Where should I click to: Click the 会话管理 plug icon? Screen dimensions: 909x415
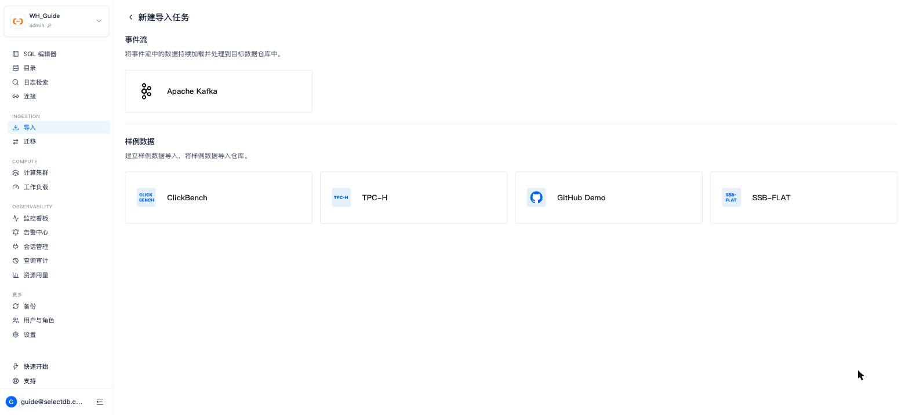click(x=16, y=247)
